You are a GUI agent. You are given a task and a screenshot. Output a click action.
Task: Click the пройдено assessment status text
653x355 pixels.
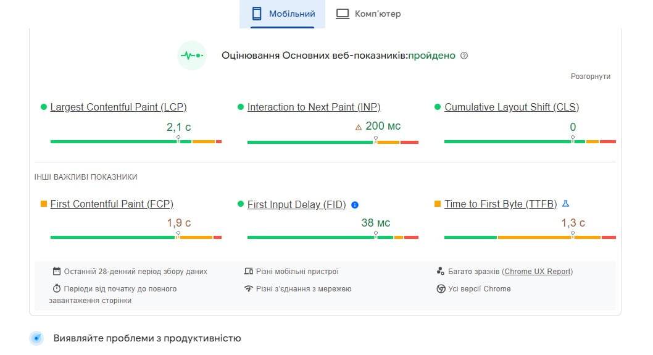tap(432, 56)
